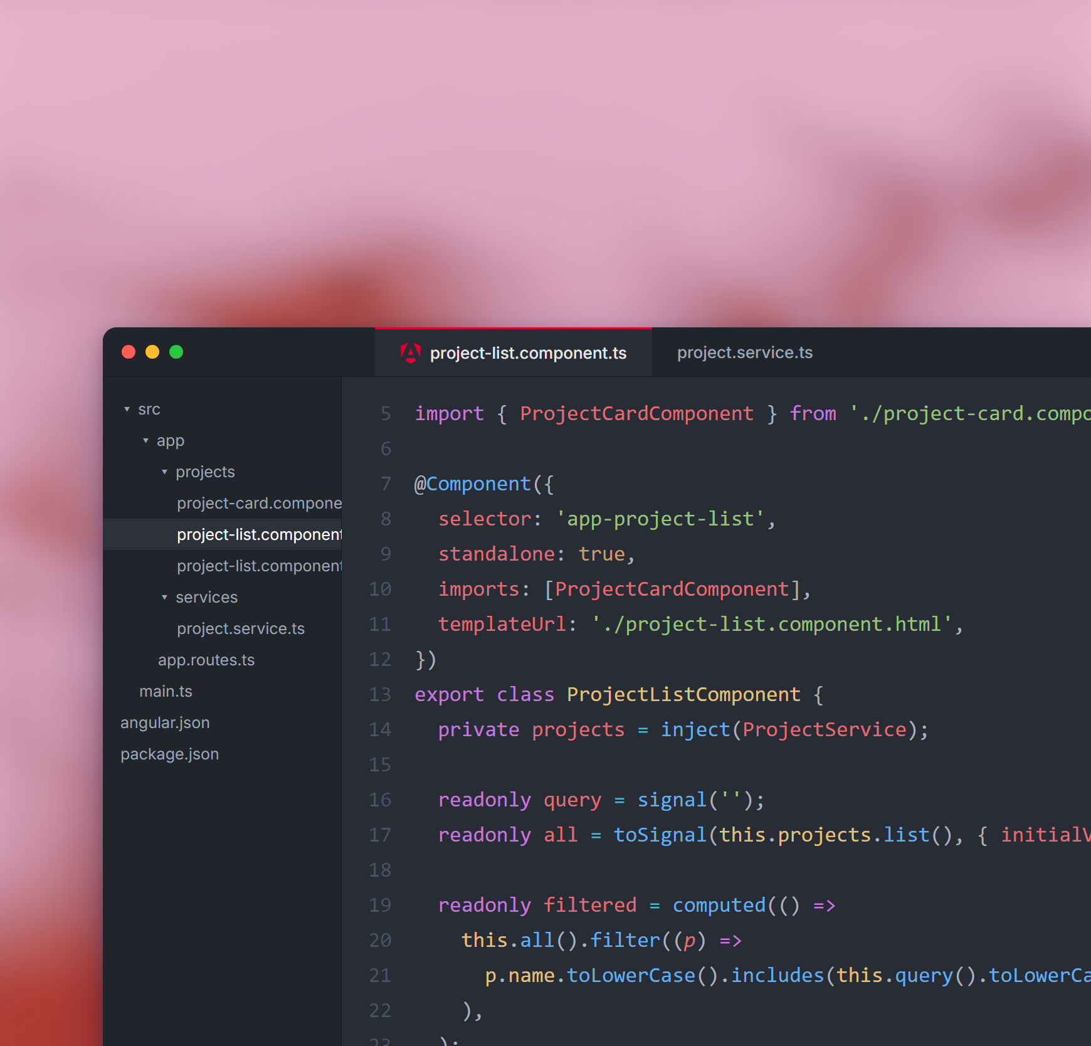This screenshot has height=1046, width=1091.
Task: Open project.service.ts in the file tree
Action: pos(223,628)
